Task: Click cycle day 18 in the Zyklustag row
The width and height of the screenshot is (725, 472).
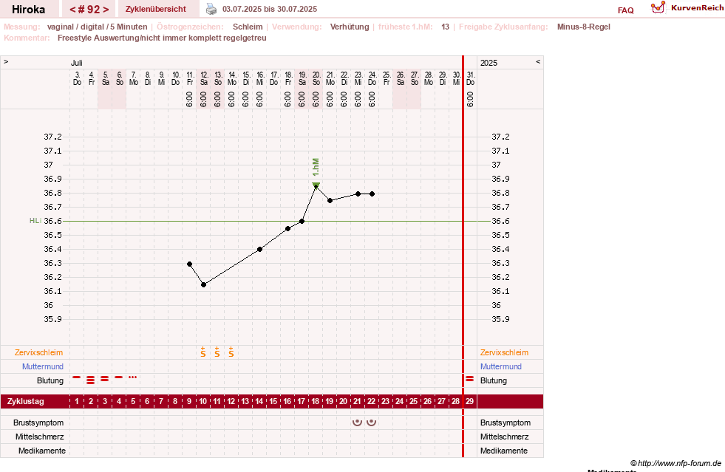Action: coord(316,401)
